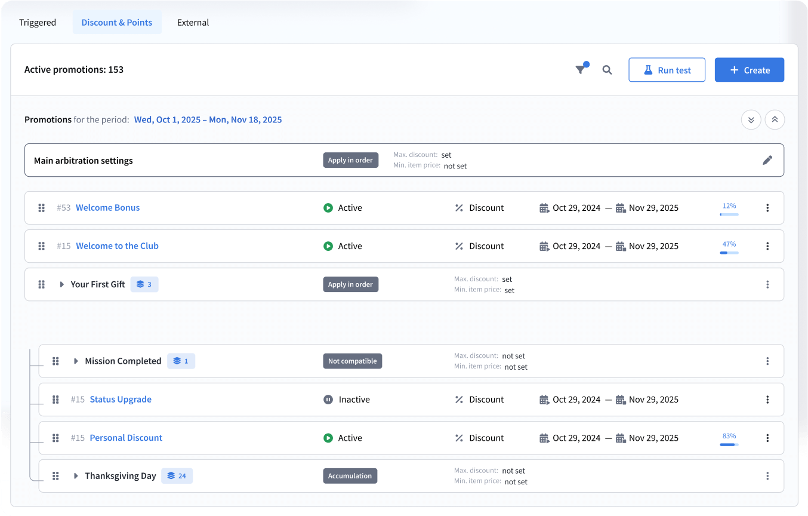Click drag handle of Welcome to the Club
Image resolution: width=808 pixels, height=516 pixels.
coord(42,246)
